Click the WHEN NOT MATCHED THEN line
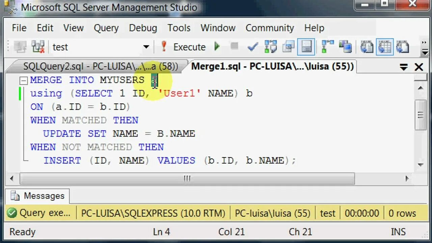This screenshot has width=432, height=243. point(97,147)
